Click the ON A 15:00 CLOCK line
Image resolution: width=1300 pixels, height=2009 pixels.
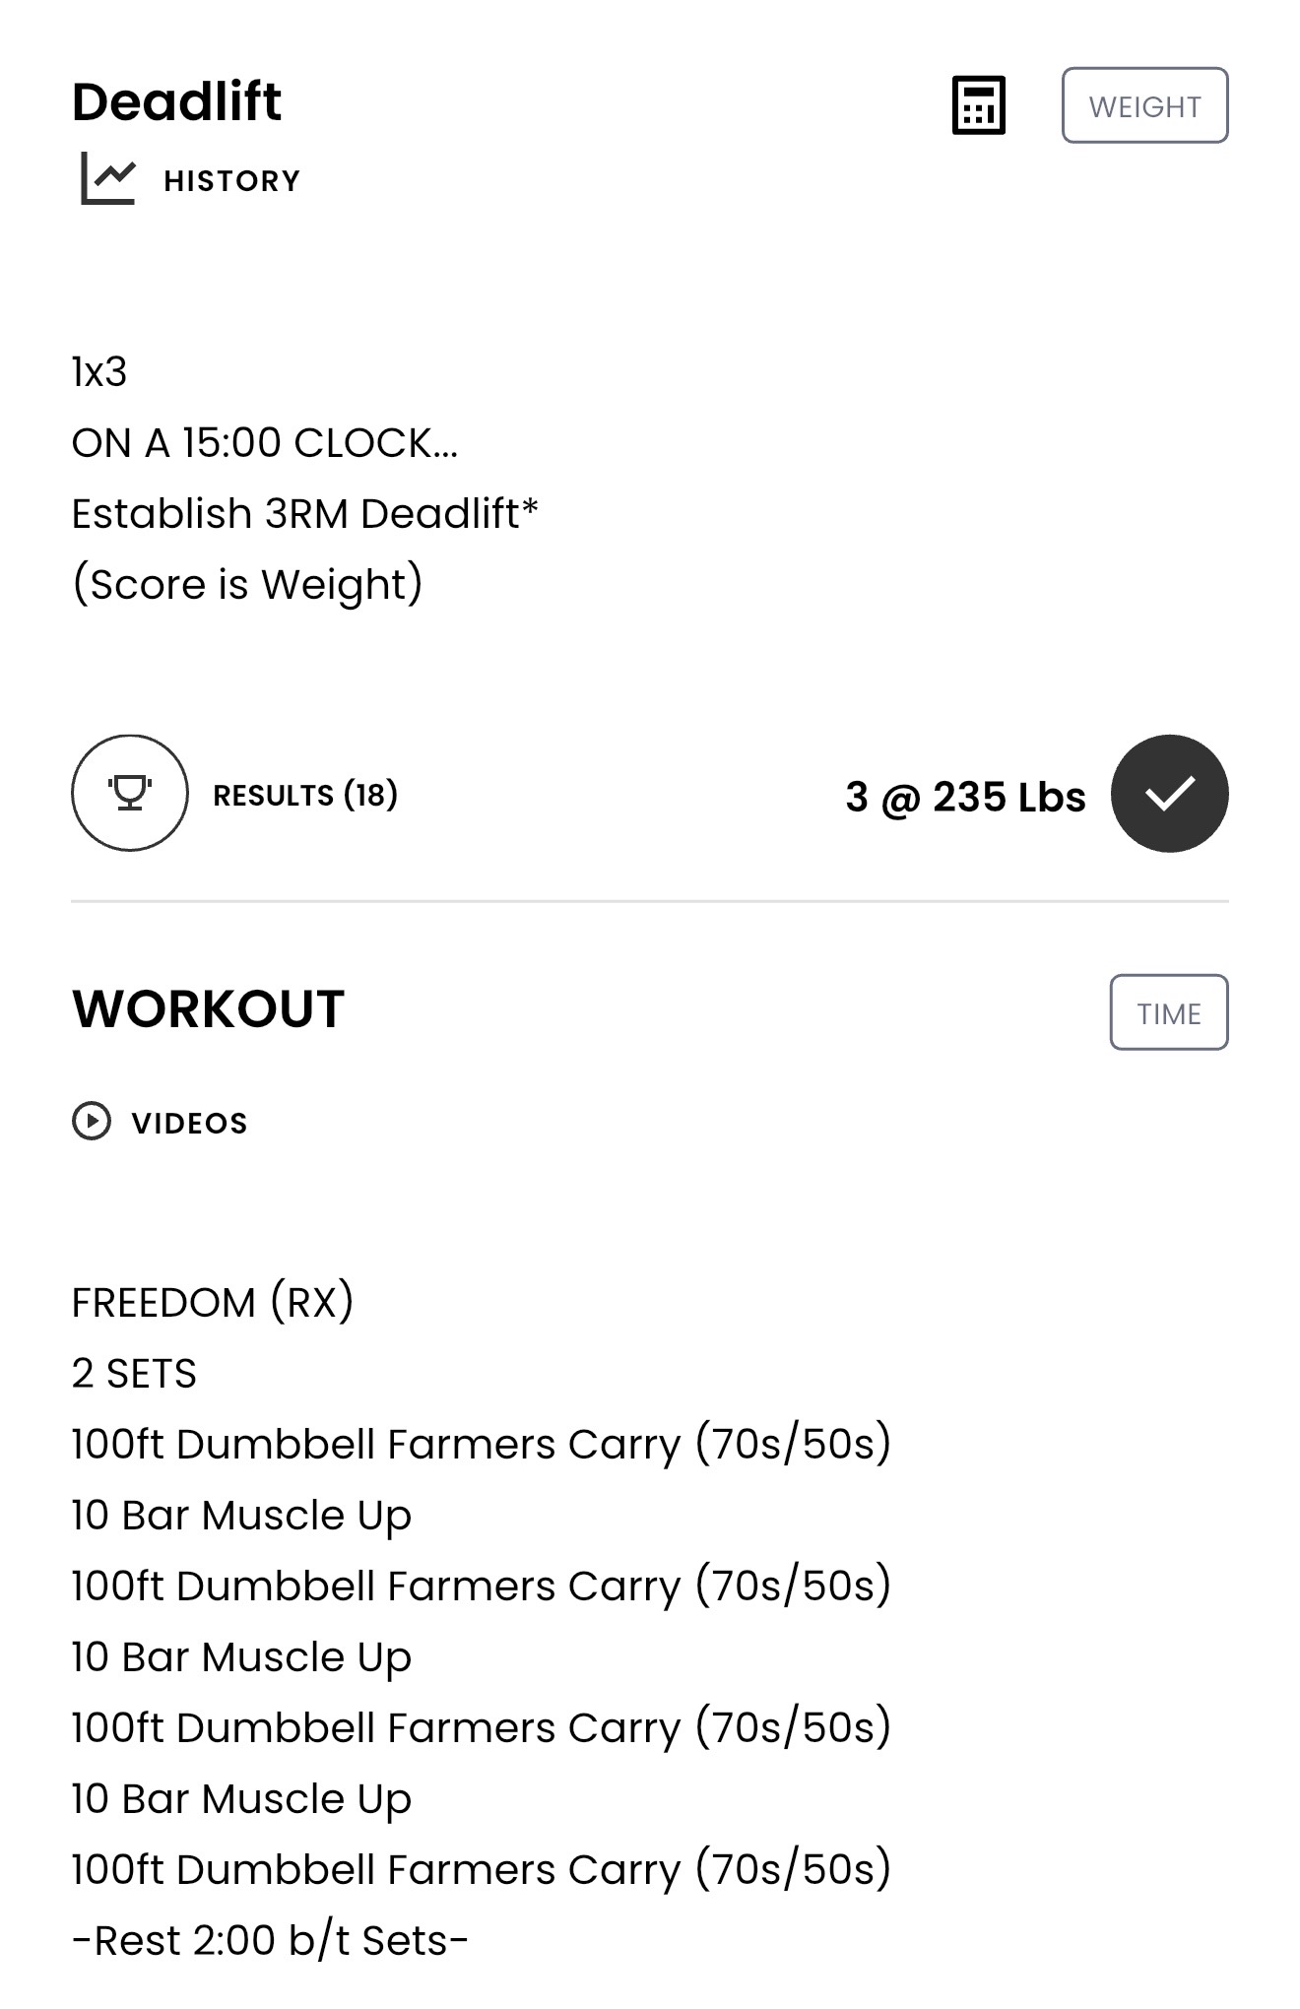265,443
